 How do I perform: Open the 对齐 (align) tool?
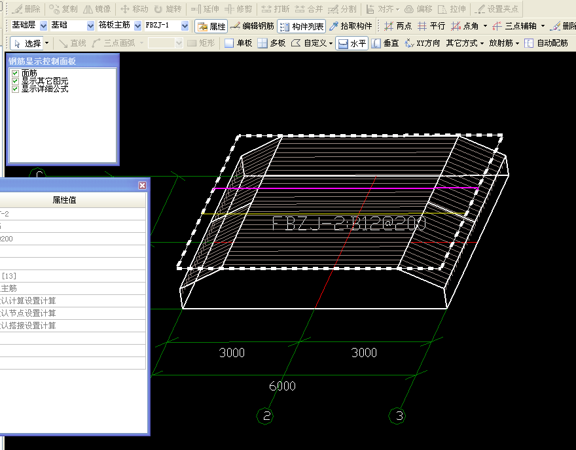click(382, 9)
